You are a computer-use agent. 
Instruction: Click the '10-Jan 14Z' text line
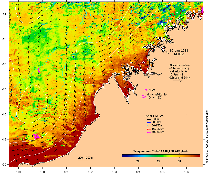pos(176,74)
